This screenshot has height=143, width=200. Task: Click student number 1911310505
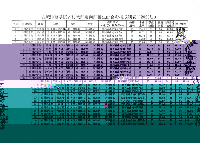click(74, 42)
